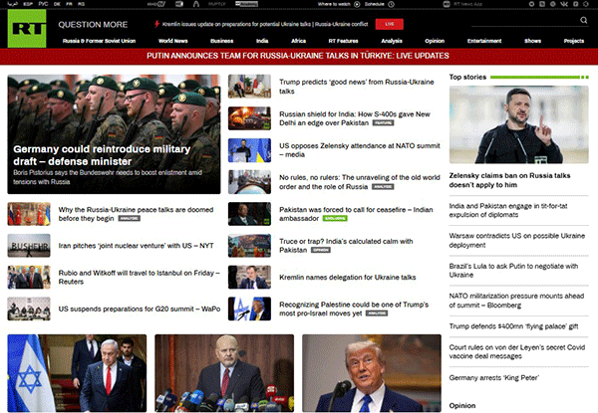The image size is (598, 413).
Task: Switch to the ESP language edition
Action: [28, 4]
